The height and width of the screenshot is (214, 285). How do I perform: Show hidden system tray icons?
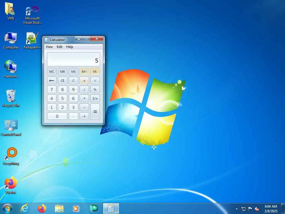coord(237,209)
